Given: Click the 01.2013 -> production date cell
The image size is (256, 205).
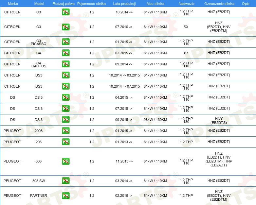Looking at the screenshot, I should (x=124, y=142).
